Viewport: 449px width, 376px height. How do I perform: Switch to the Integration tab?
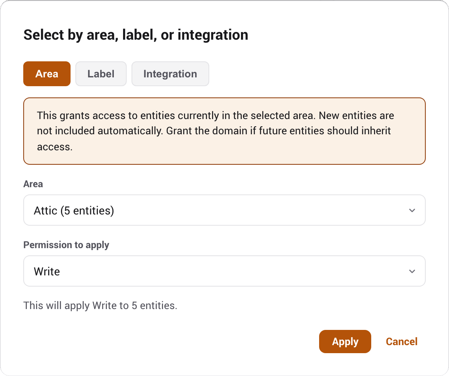click(170, 74)
